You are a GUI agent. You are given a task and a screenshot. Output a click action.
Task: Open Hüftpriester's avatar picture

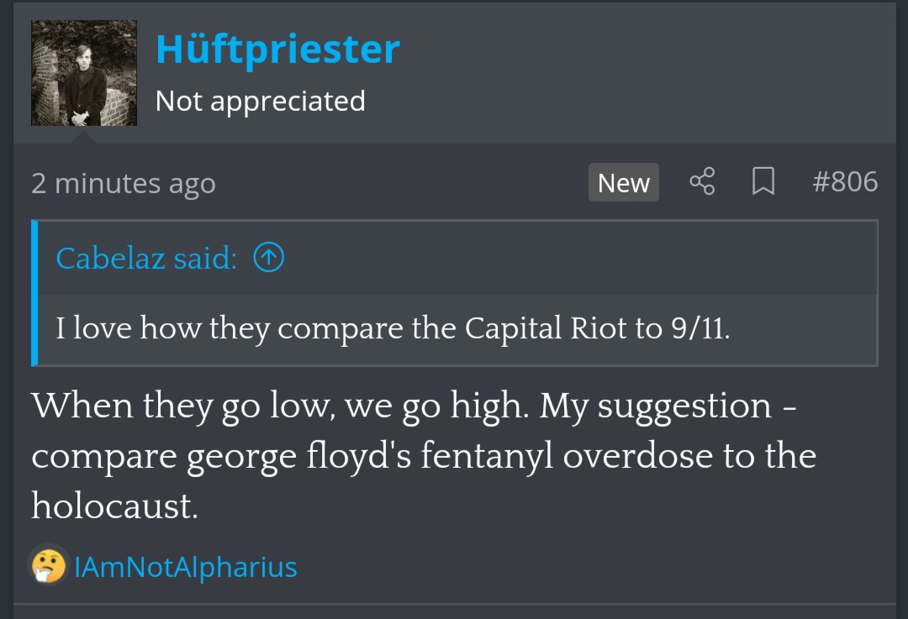[84, 73]
